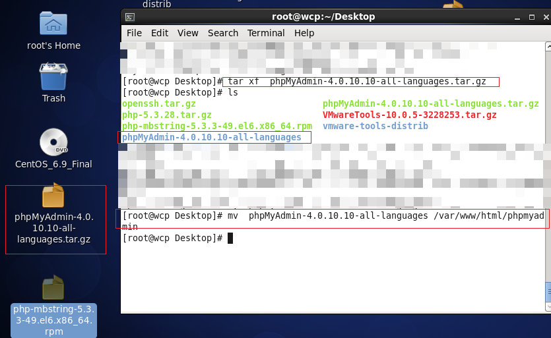
Task: Open the Search menu
Action: 223,33
